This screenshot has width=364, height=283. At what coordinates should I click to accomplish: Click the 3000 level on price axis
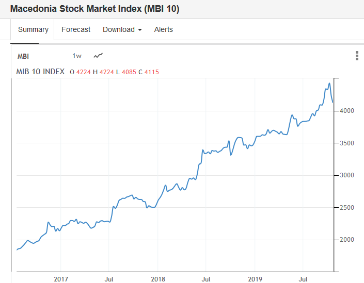(347, 175)
